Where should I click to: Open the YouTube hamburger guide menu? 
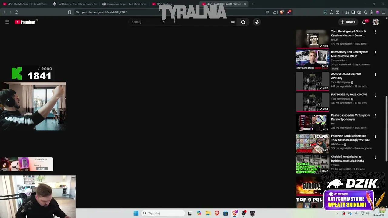[x=7, y=22]
